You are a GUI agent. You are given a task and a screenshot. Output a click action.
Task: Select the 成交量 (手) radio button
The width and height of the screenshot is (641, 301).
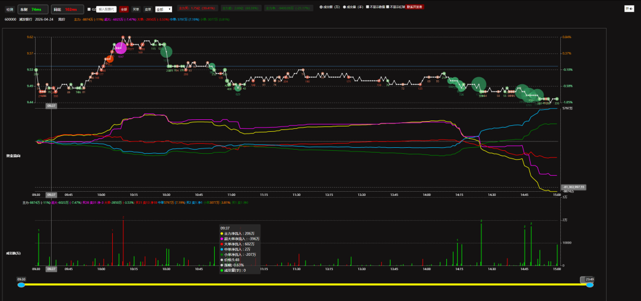coord(345,7)
